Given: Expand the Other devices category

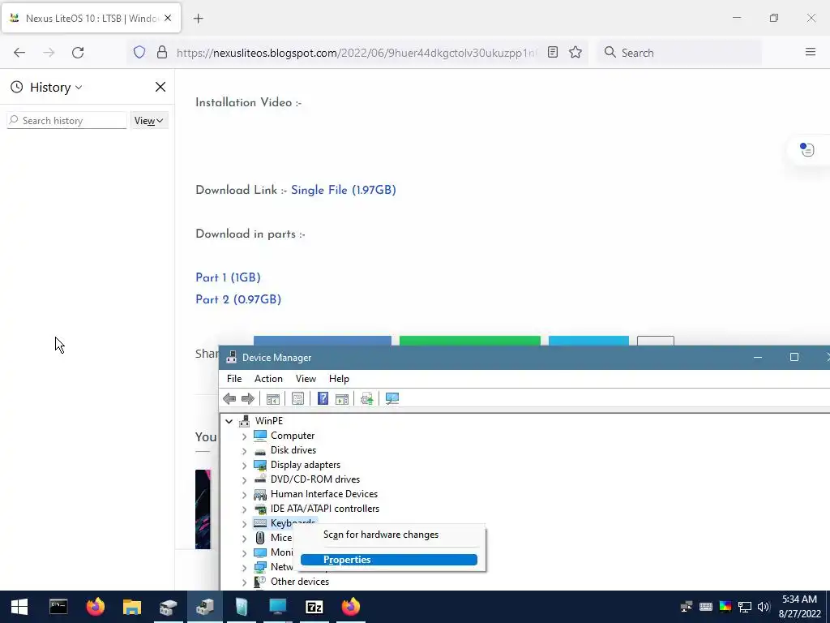Looking at the screenshot, I should [244, 582].
